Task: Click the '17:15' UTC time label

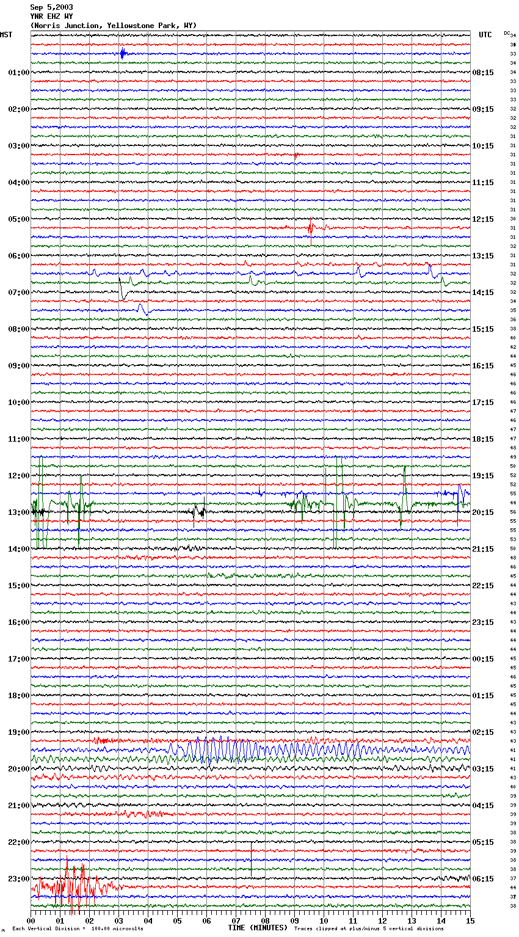Action: [483, 403]
